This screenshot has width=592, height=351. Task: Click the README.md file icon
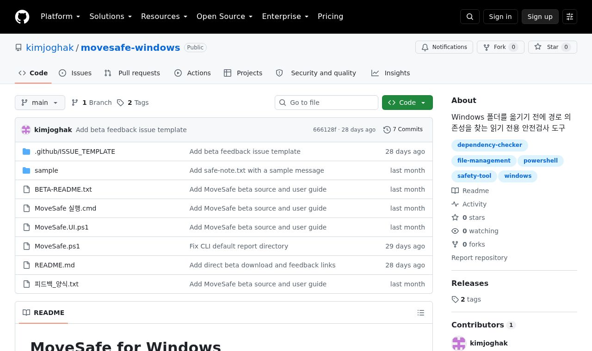(x=26, y=265)
